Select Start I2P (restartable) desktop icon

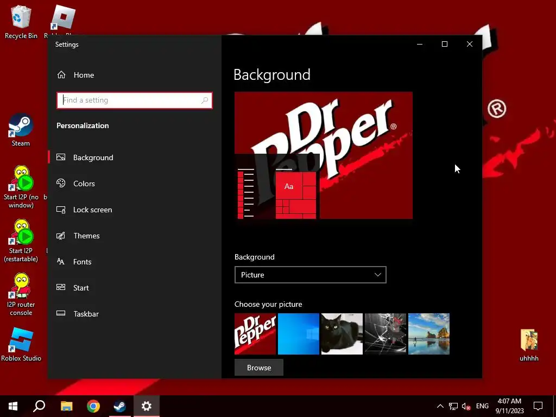point(21,241)
